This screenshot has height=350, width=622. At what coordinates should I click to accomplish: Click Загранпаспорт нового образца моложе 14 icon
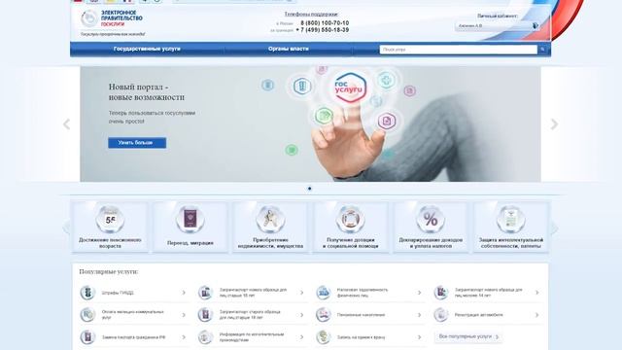(441, 293)
